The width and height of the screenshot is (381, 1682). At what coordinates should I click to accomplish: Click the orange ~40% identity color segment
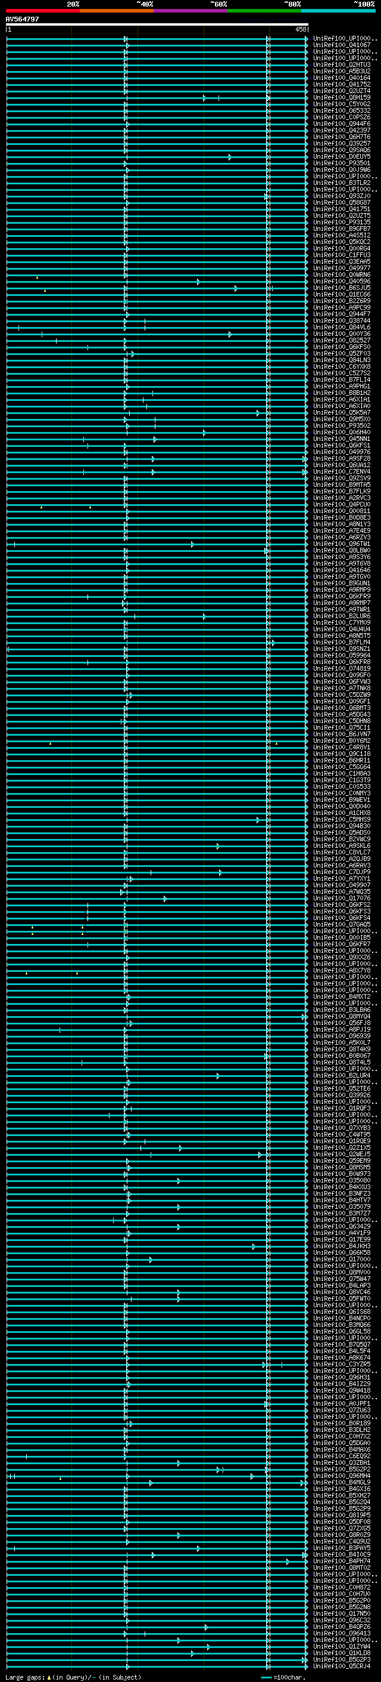117,11
